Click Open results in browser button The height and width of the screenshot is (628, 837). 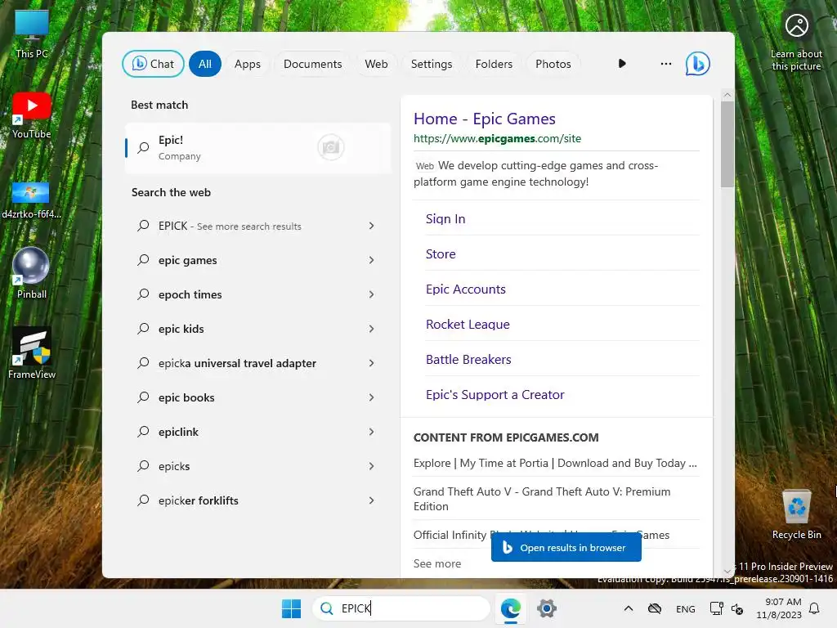[x=566, y=547]
